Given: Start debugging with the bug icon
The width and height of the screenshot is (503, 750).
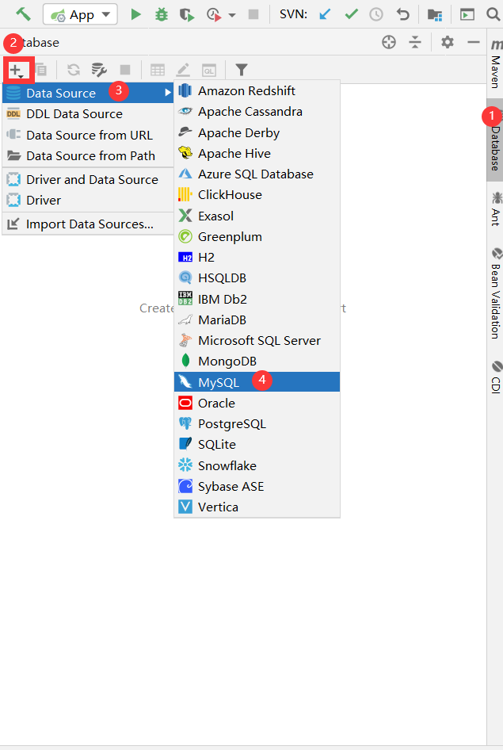Looking at the screenshot, I should (x=162, y=14).
